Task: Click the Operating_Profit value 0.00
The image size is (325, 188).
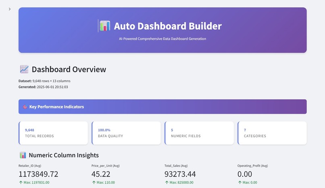Action: pyautogui.click(x=245, y=174)
